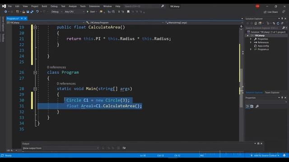
Task: Collapse the Main method outline box
Action: [35, 89]
